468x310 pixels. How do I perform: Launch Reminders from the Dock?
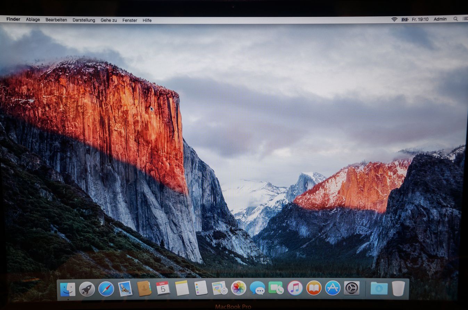(201, 288)
